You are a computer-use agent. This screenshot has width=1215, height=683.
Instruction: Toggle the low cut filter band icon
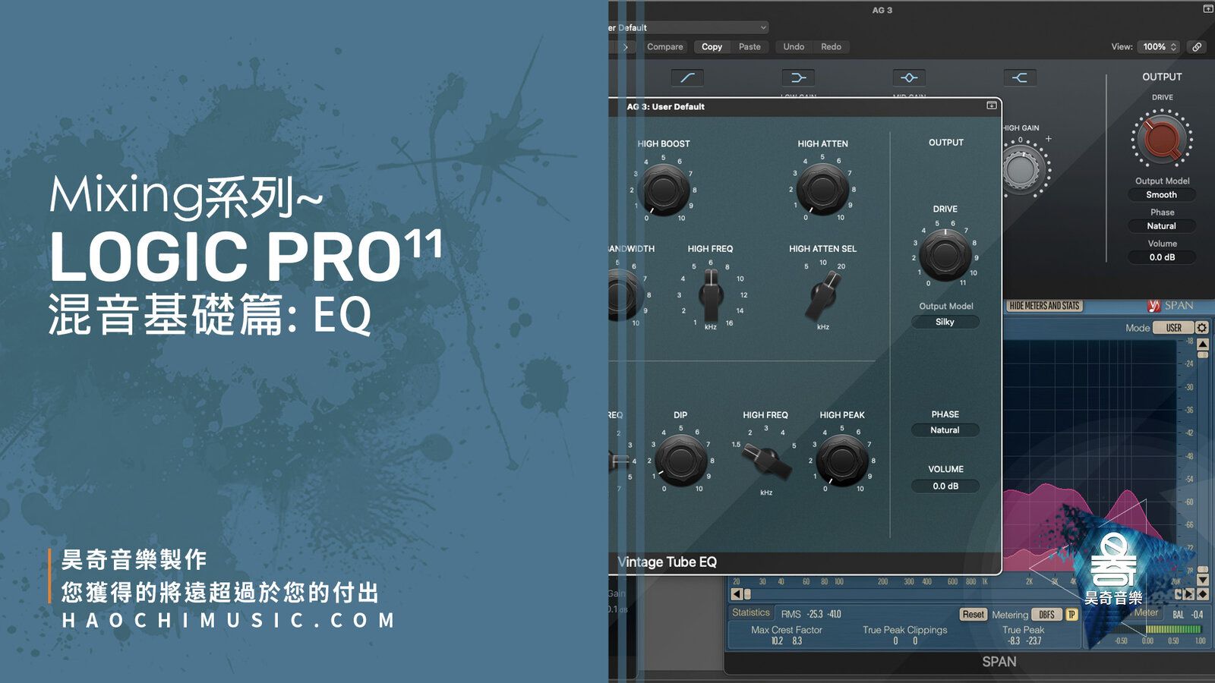point(687,77)
